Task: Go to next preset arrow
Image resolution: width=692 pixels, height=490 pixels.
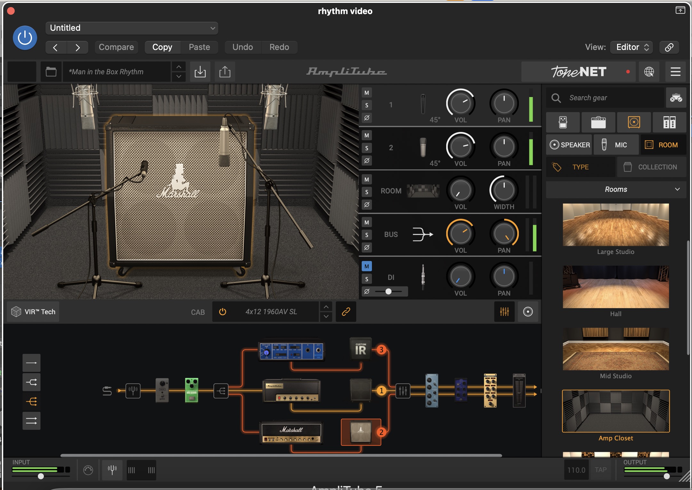Action: coord(77,47)
